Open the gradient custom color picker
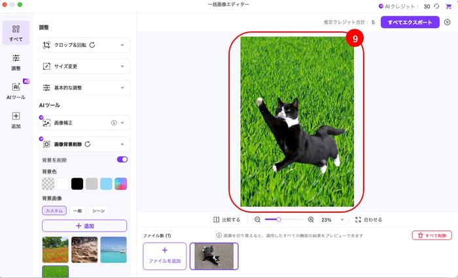458x278 pixels. pyautogui.click(x=121, y=184)
